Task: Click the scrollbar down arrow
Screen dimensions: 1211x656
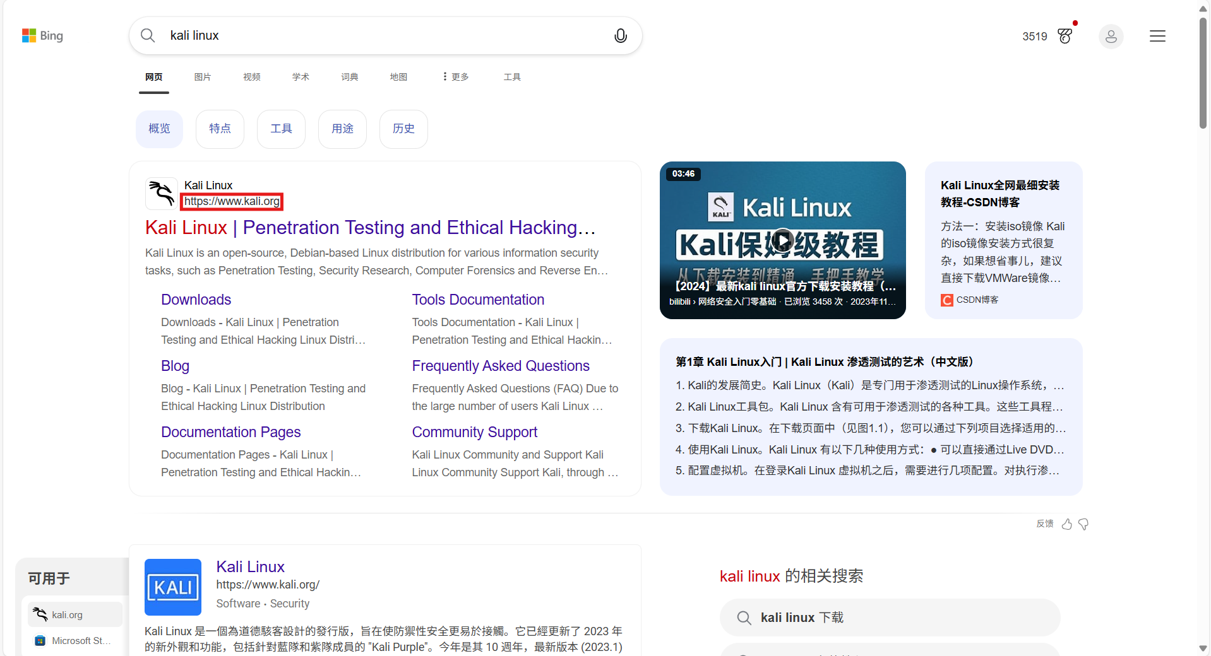Action: 1203,648
